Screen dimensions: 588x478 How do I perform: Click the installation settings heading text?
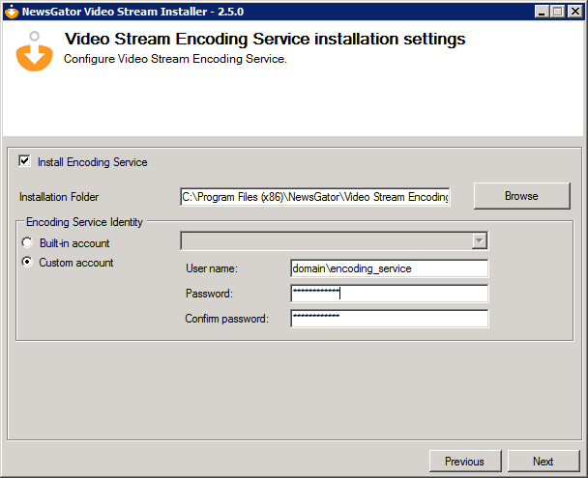point(264,40)
